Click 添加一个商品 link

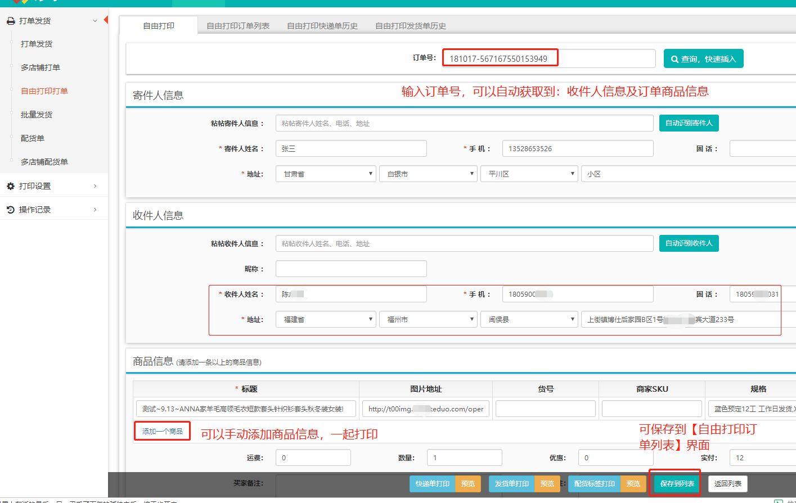(163, 432)
